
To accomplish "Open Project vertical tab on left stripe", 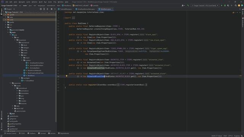I will coord(2,12).
